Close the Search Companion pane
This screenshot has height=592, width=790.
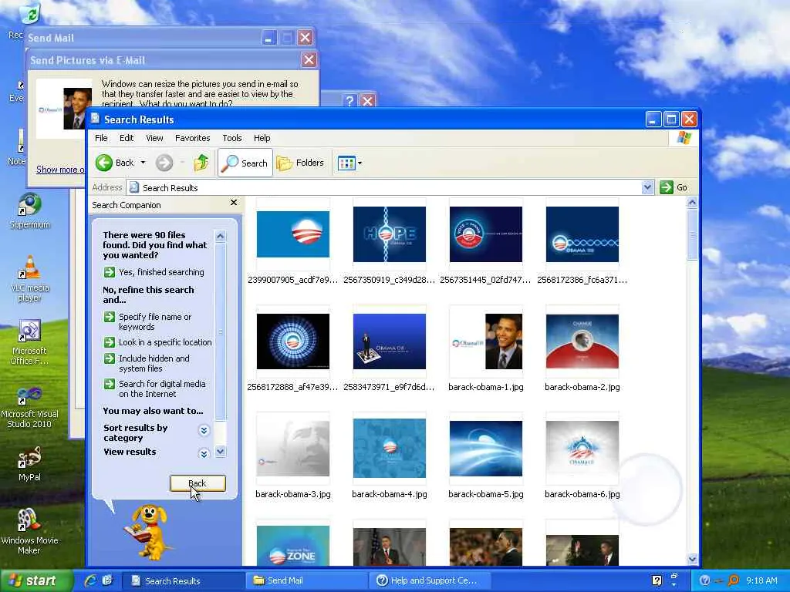click(x=234, y=203)
